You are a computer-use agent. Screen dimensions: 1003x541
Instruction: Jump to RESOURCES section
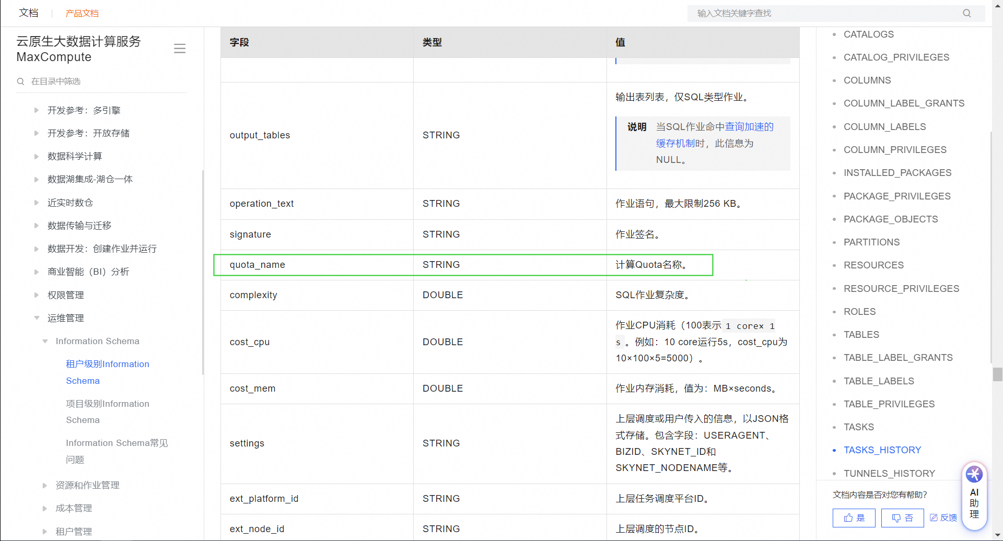(873, 265)
